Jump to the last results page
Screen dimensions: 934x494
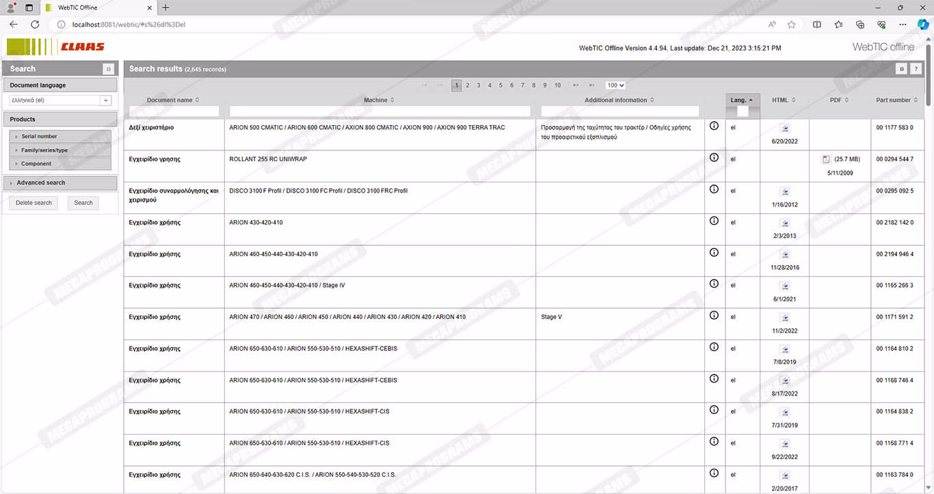click(591, 85)
